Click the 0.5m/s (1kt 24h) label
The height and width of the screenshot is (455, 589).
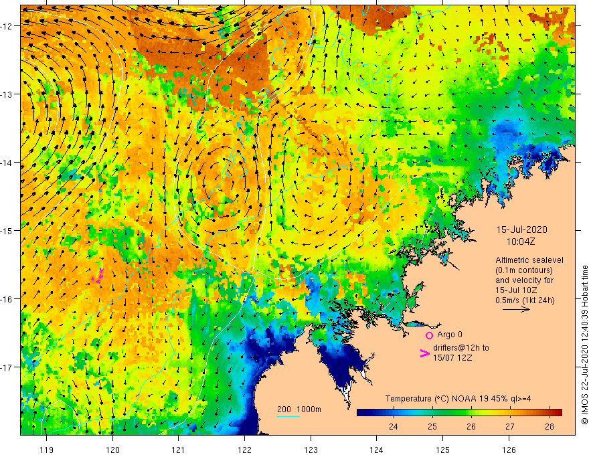point(525,300)
